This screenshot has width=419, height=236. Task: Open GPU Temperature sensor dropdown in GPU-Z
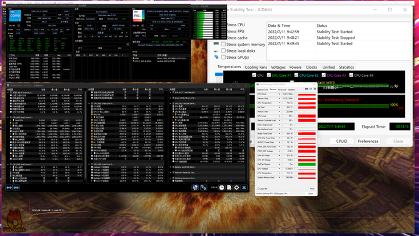[280, 103]
